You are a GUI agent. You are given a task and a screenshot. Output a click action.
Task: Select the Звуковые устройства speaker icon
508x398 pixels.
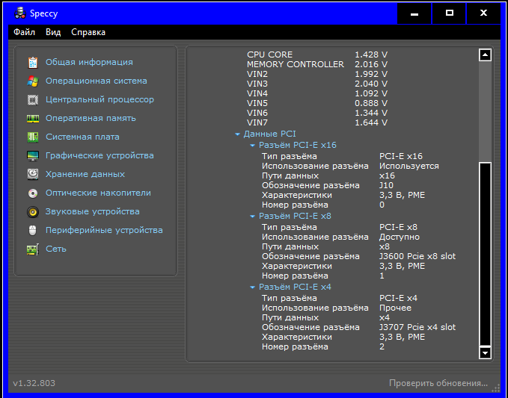click(x=33, y=211)
